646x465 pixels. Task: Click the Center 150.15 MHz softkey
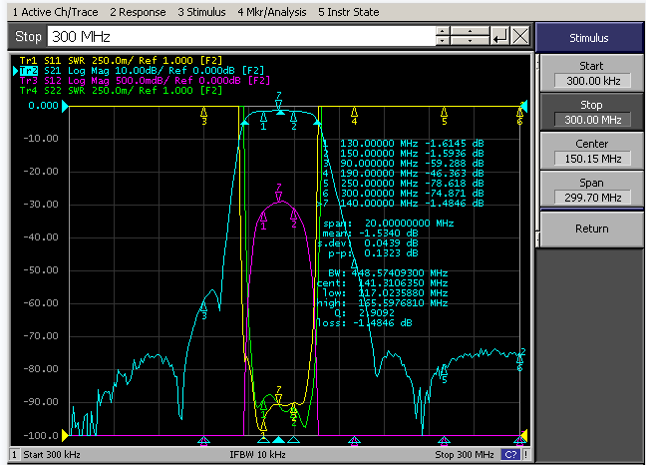pos(591,152)
